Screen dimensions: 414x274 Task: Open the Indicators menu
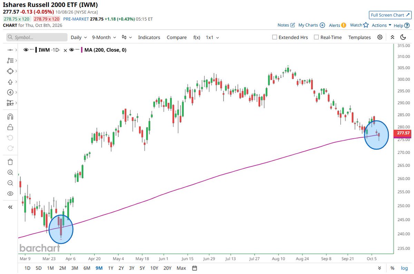(149, 37)
